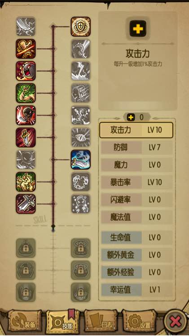Select the golden muscular body skill icon
The image size is (189, 336).
(26, 182)
